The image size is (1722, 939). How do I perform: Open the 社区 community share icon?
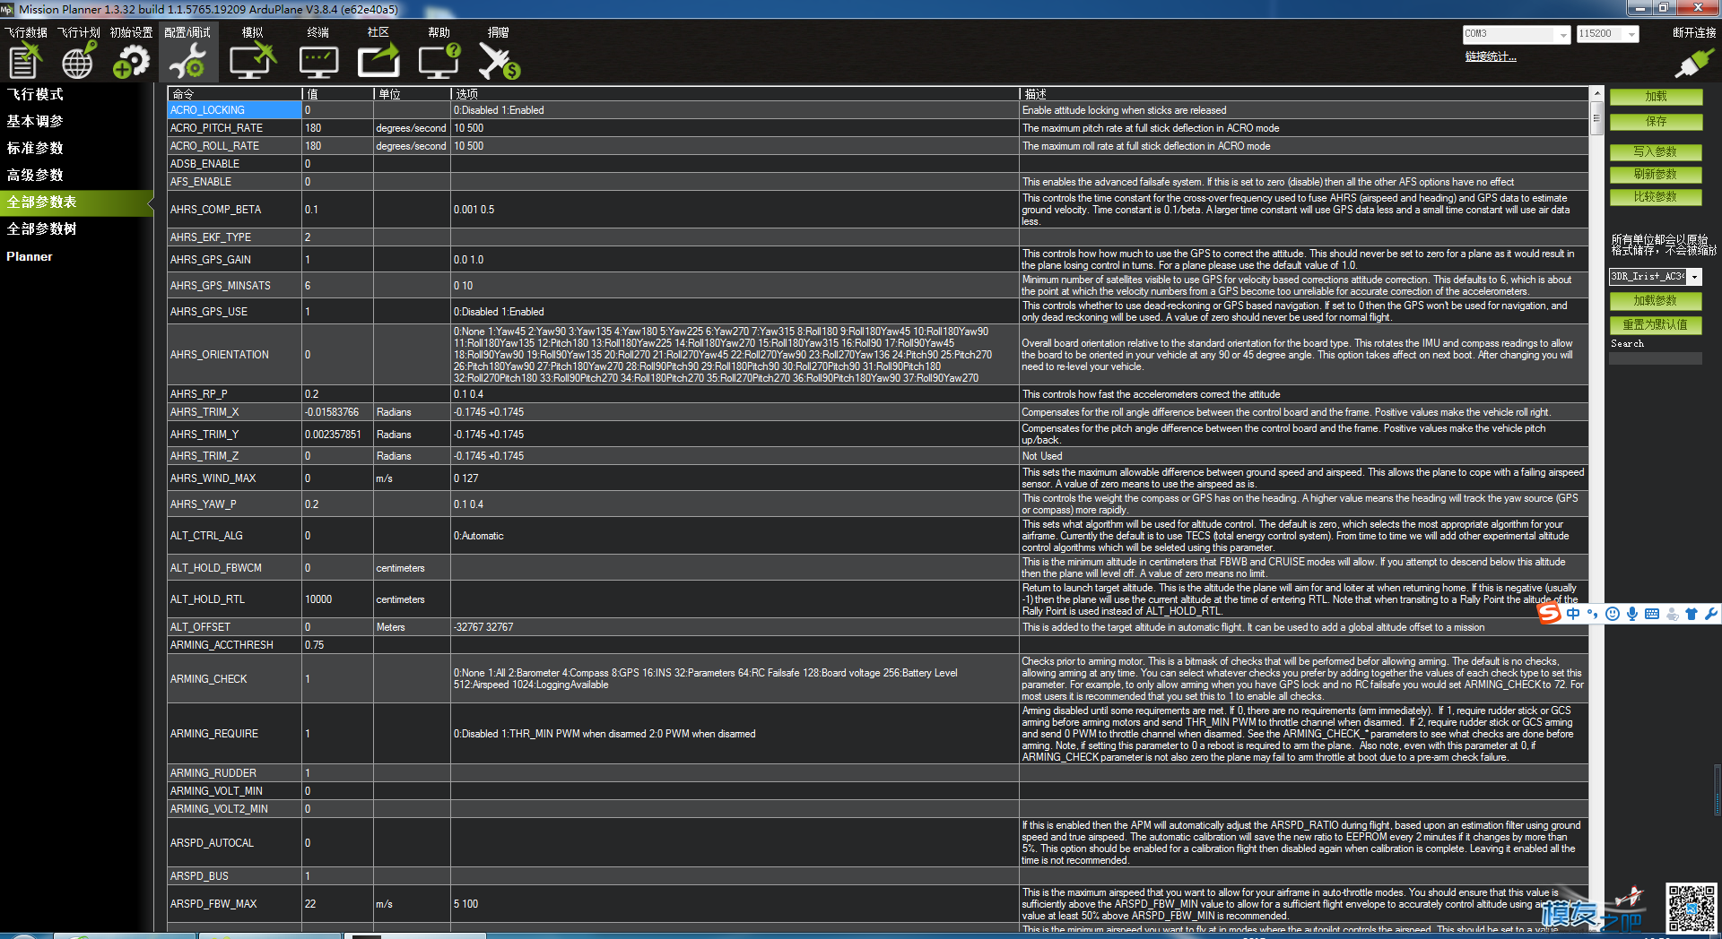(x=378, y=61)
